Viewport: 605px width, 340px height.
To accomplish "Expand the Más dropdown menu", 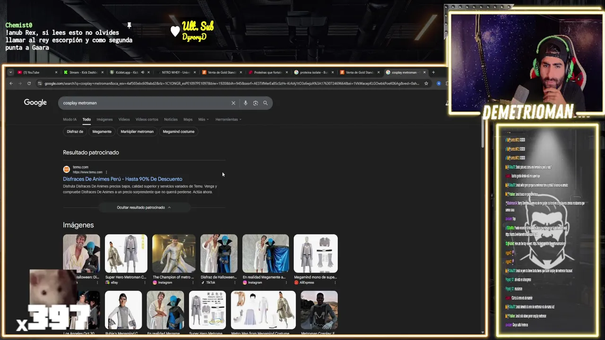I will pos(203,119).
